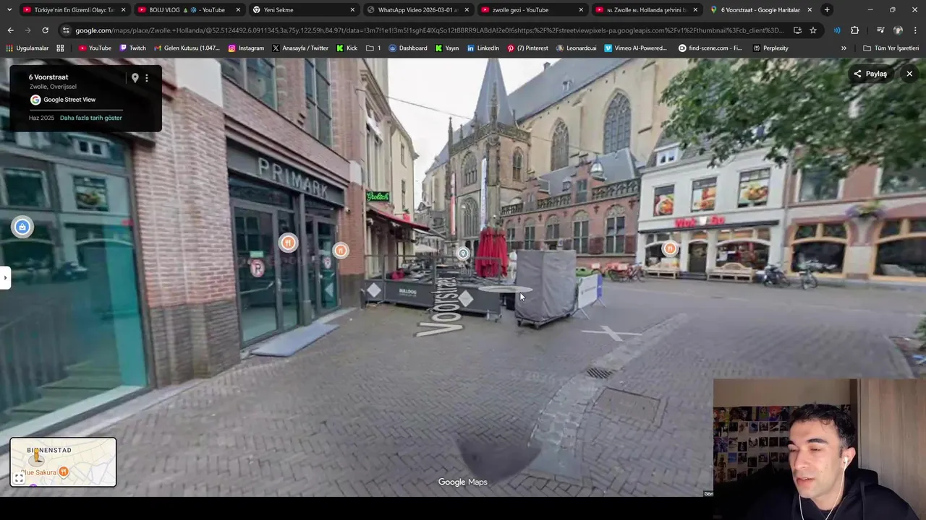Bookmark this page with the star icon
Viewport: 926px width, 520px height.
click(x=813, y=30)
